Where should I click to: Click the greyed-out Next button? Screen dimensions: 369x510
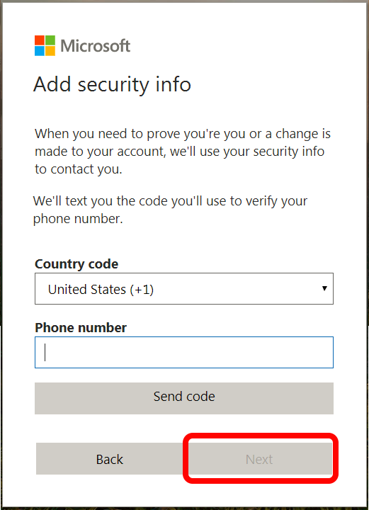click(x=260, y=458)
